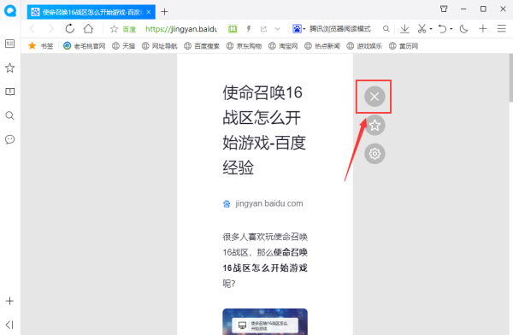Open the news feed sidebar icon
Image resolution: width=513 pixels, height=335 pixels.
click(x=10, y=44)
